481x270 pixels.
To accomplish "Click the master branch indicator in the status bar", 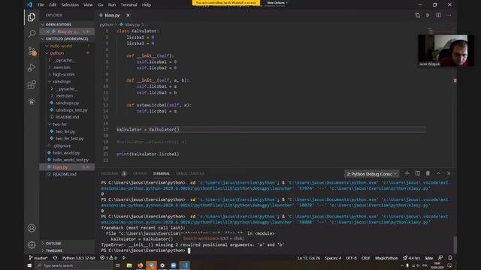I will tap(38, 258).
